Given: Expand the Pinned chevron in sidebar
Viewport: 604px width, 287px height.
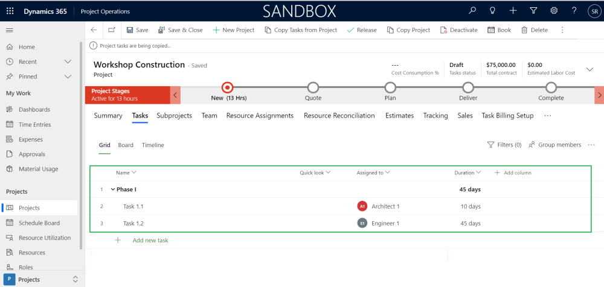Looking at the screenshot, I should pos(68,77).
